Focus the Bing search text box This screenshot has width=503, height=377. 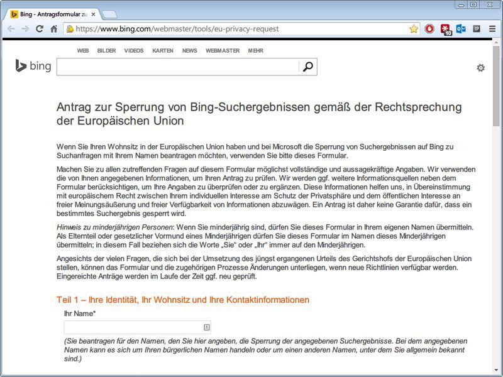(178, 67)
